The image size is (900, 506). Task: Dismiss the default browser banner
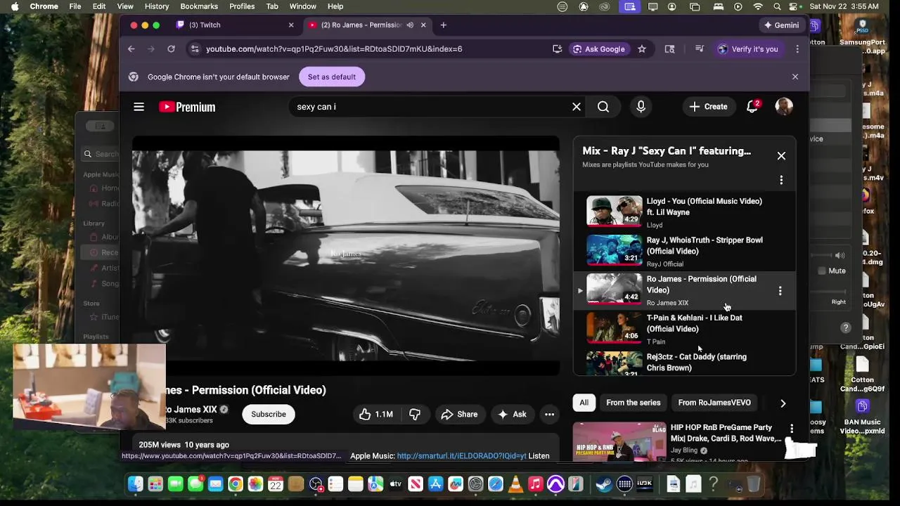coord(795,77)
